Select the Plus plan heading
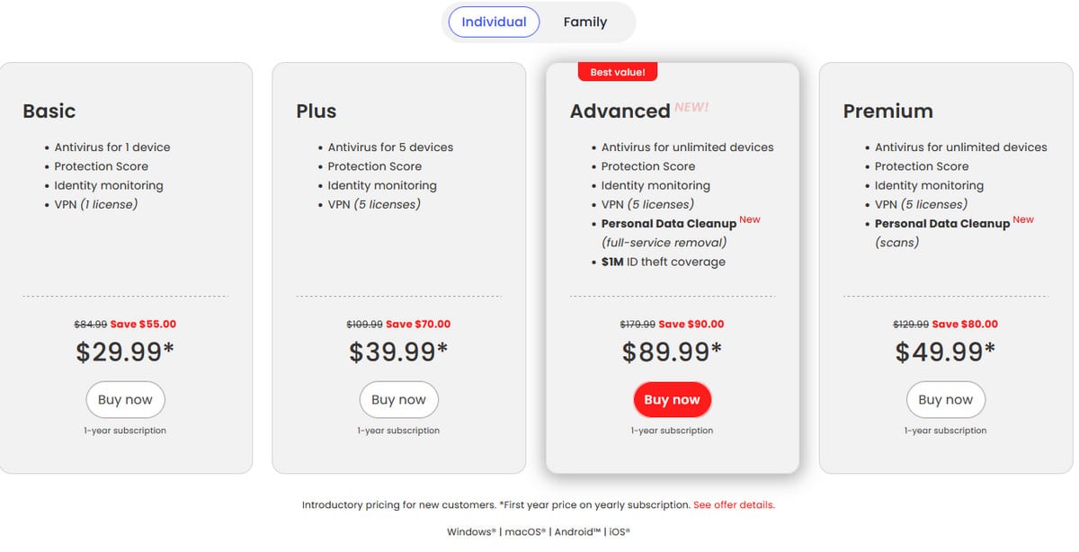1079x552 pixels. pyautogui.click(x=317, y=111)
